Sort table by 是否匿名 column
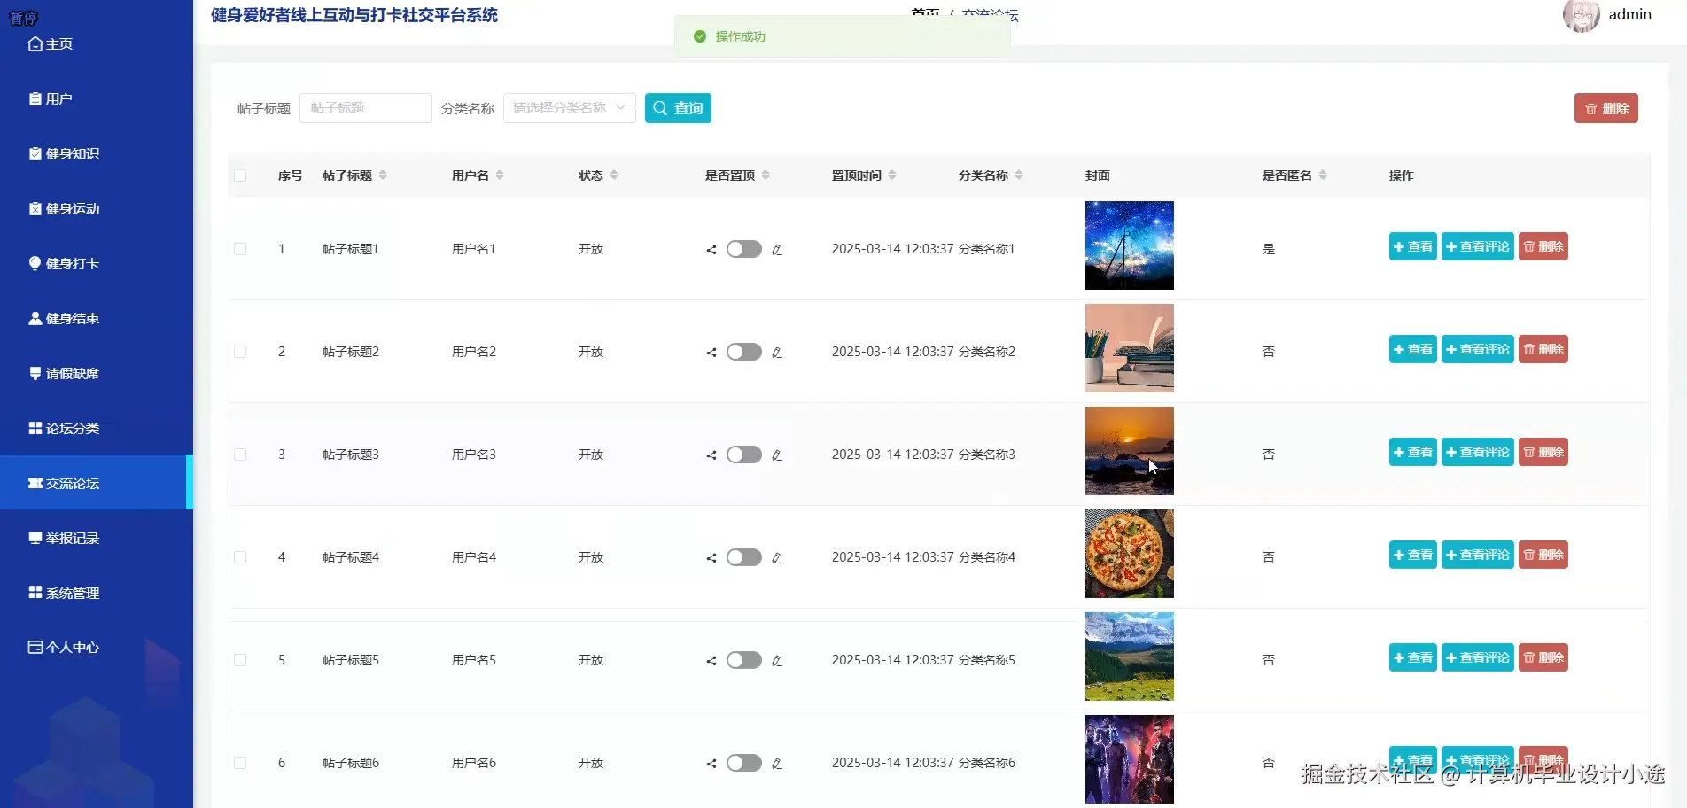The width and height of the screenshot is (1687, 808). 1323,175
